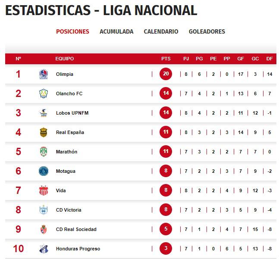This screenshot has height=259, width=279.
Task: Show the Goleadores tab
Action: (x=207, y=31)
